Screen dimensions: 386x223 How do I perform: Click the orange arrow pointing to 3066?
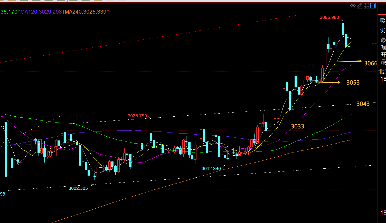click(345, 62)
